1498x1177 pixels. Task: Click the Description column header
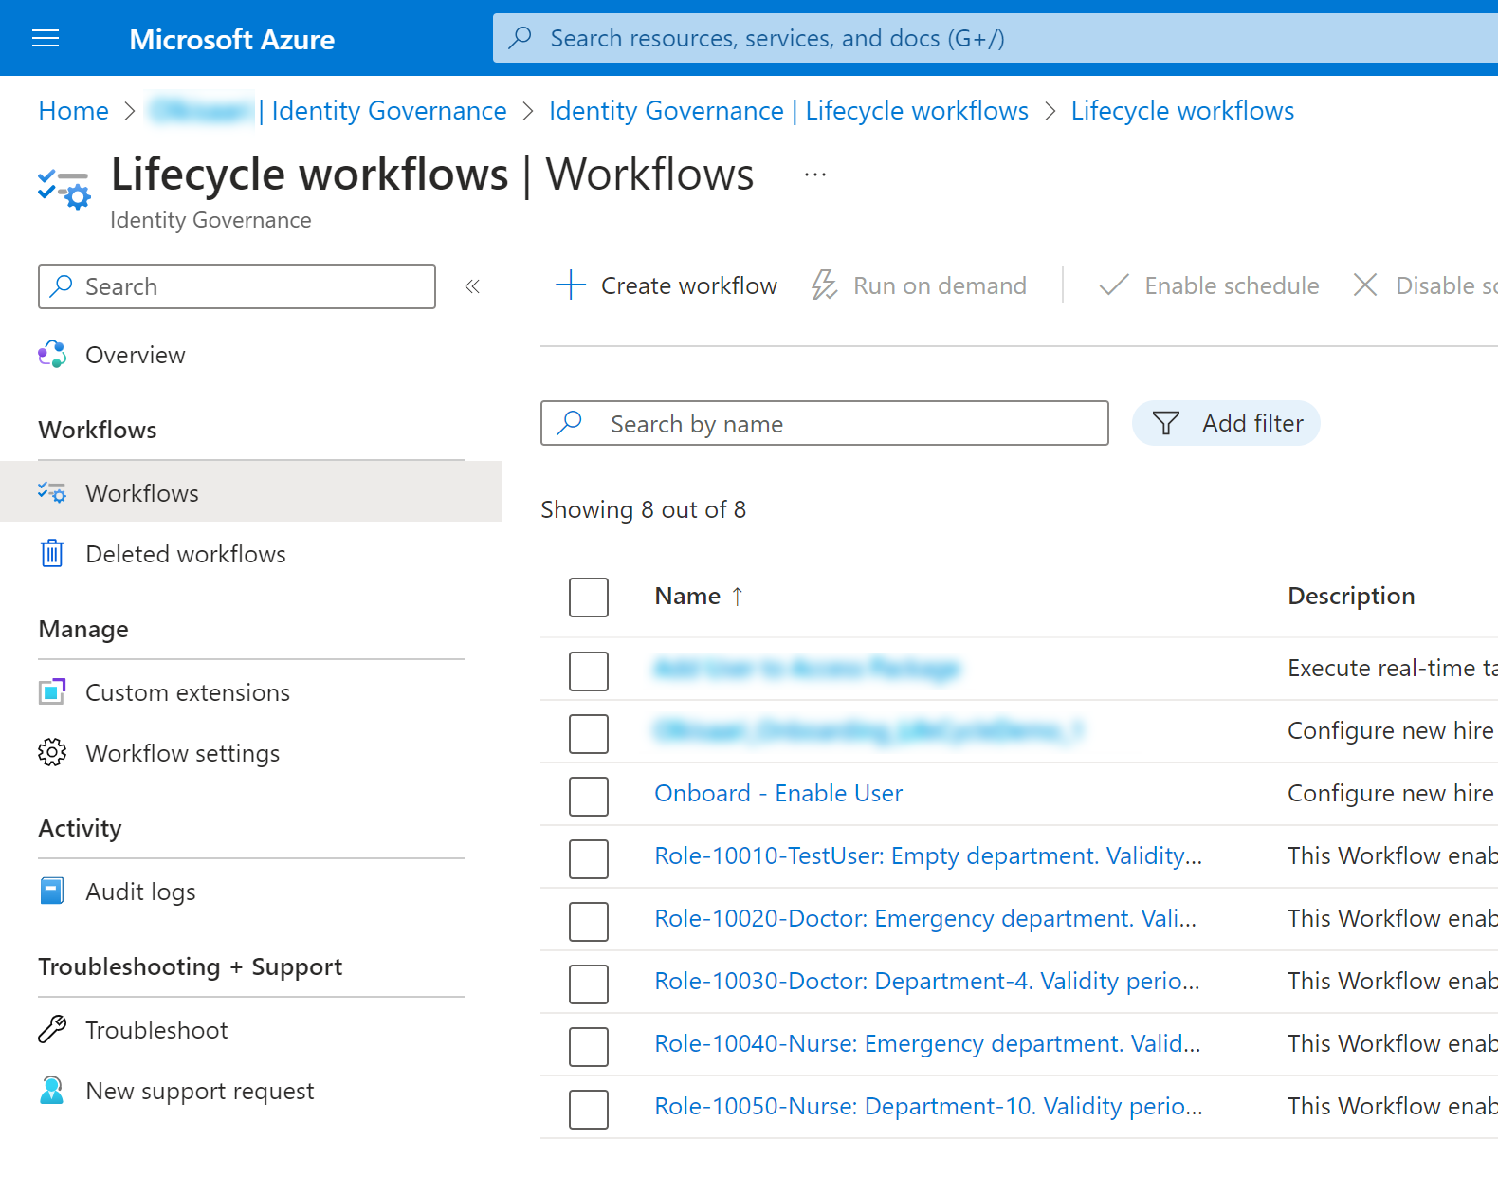(x=1351, y=596)
